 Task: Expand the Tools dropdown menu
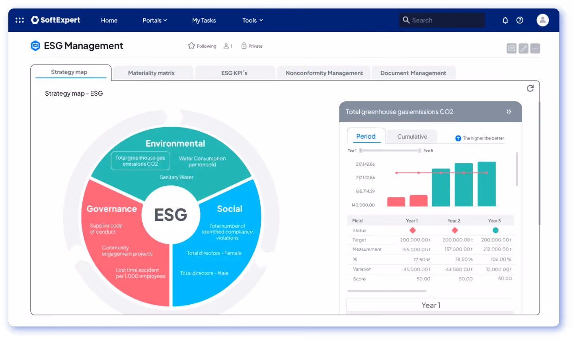pyautogui.click(x=253, y=20)
